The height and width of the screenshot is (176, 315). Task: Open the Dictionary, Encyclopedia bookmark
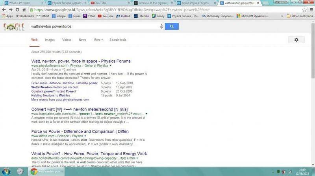coord(218,16)
